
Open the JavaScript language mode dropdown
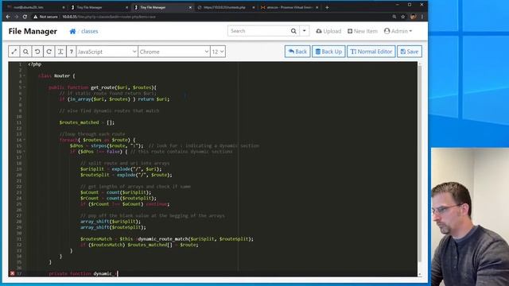click(107, 52)
